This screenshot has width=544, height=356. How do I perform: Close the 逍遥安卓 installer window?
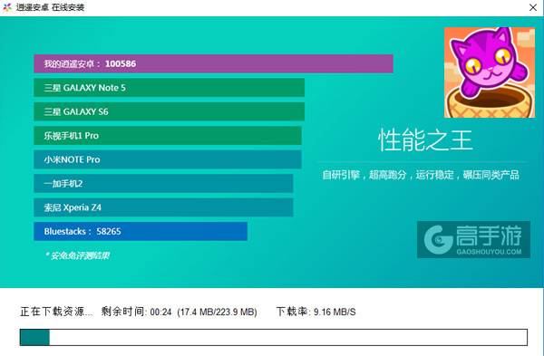point(533,7)
